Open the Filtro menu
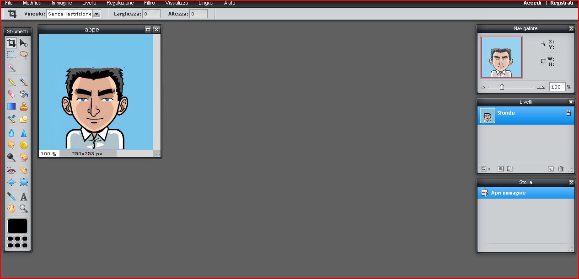This screenshot has height=279, width=579. click(149, 3)
